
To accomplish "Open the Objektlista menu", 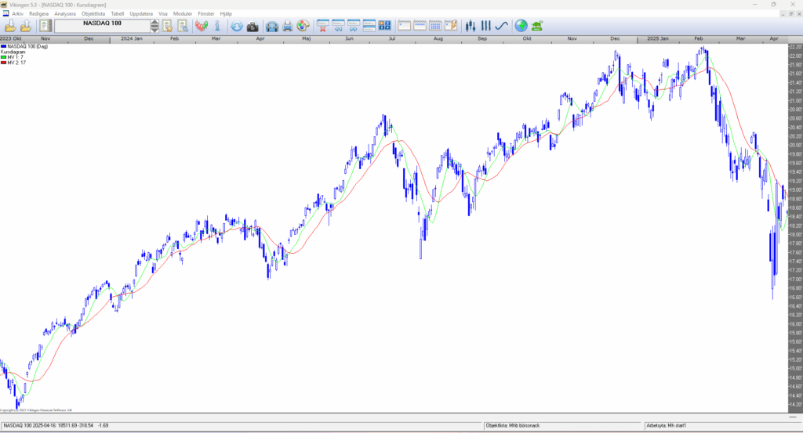I will pos(93,13).
